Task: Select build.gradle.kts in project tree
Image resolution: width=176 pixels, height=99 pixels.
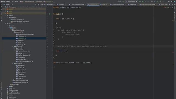Action: 13,91
